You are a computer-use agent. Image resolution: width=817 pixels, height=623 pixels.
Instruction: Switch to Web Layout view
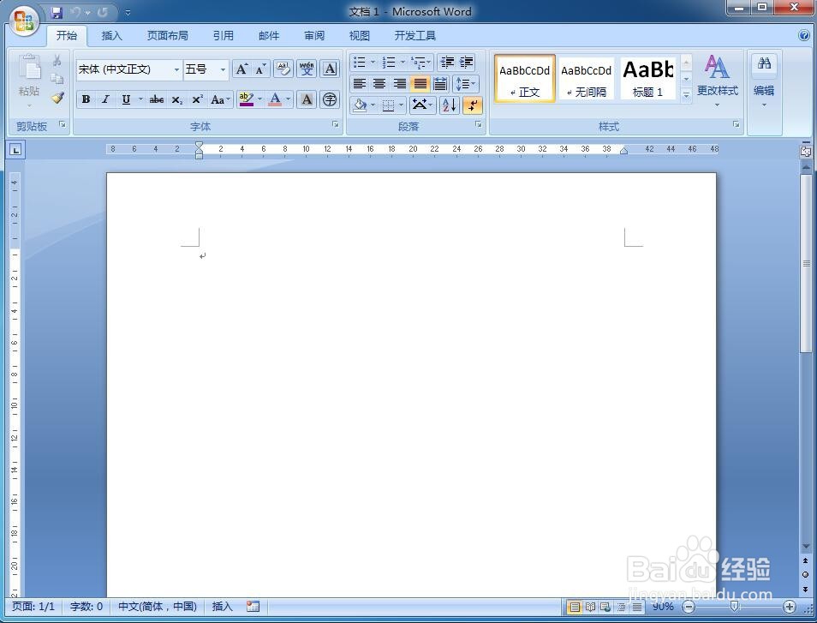(605, 607)
